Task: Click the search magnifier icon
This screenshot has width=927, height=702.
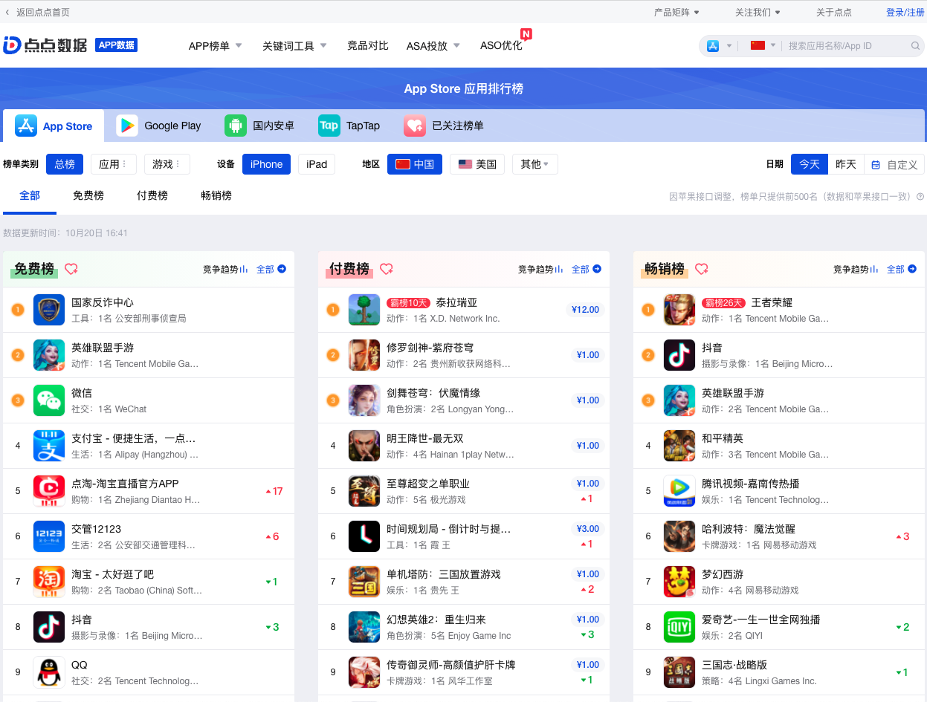Action: [915, 46]
